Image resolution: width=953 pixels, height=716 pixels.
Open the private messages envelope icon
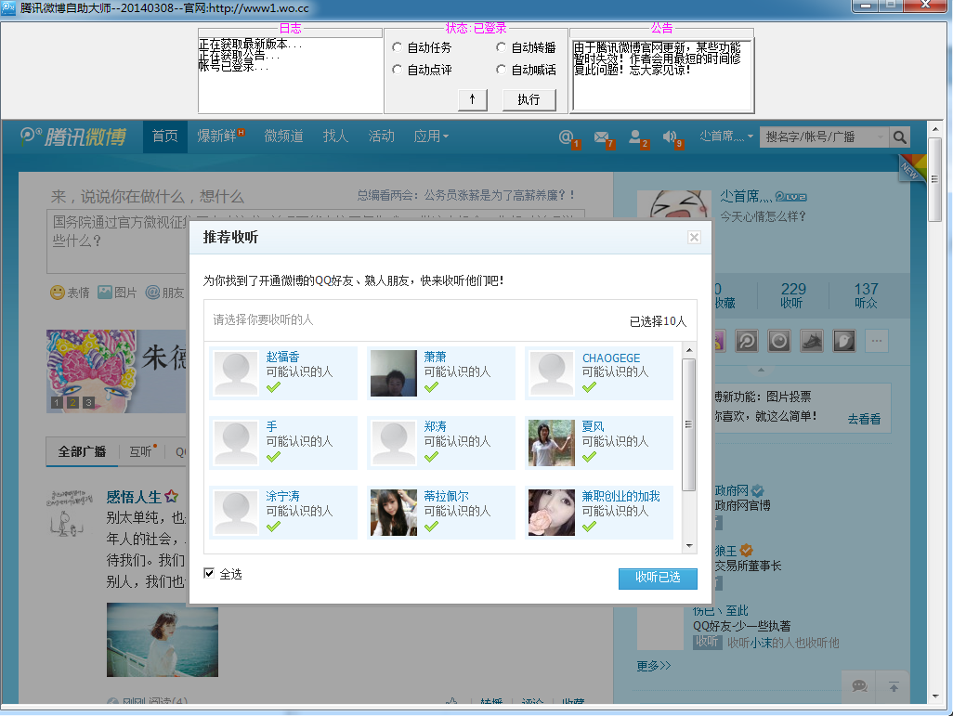coord(601,137)
